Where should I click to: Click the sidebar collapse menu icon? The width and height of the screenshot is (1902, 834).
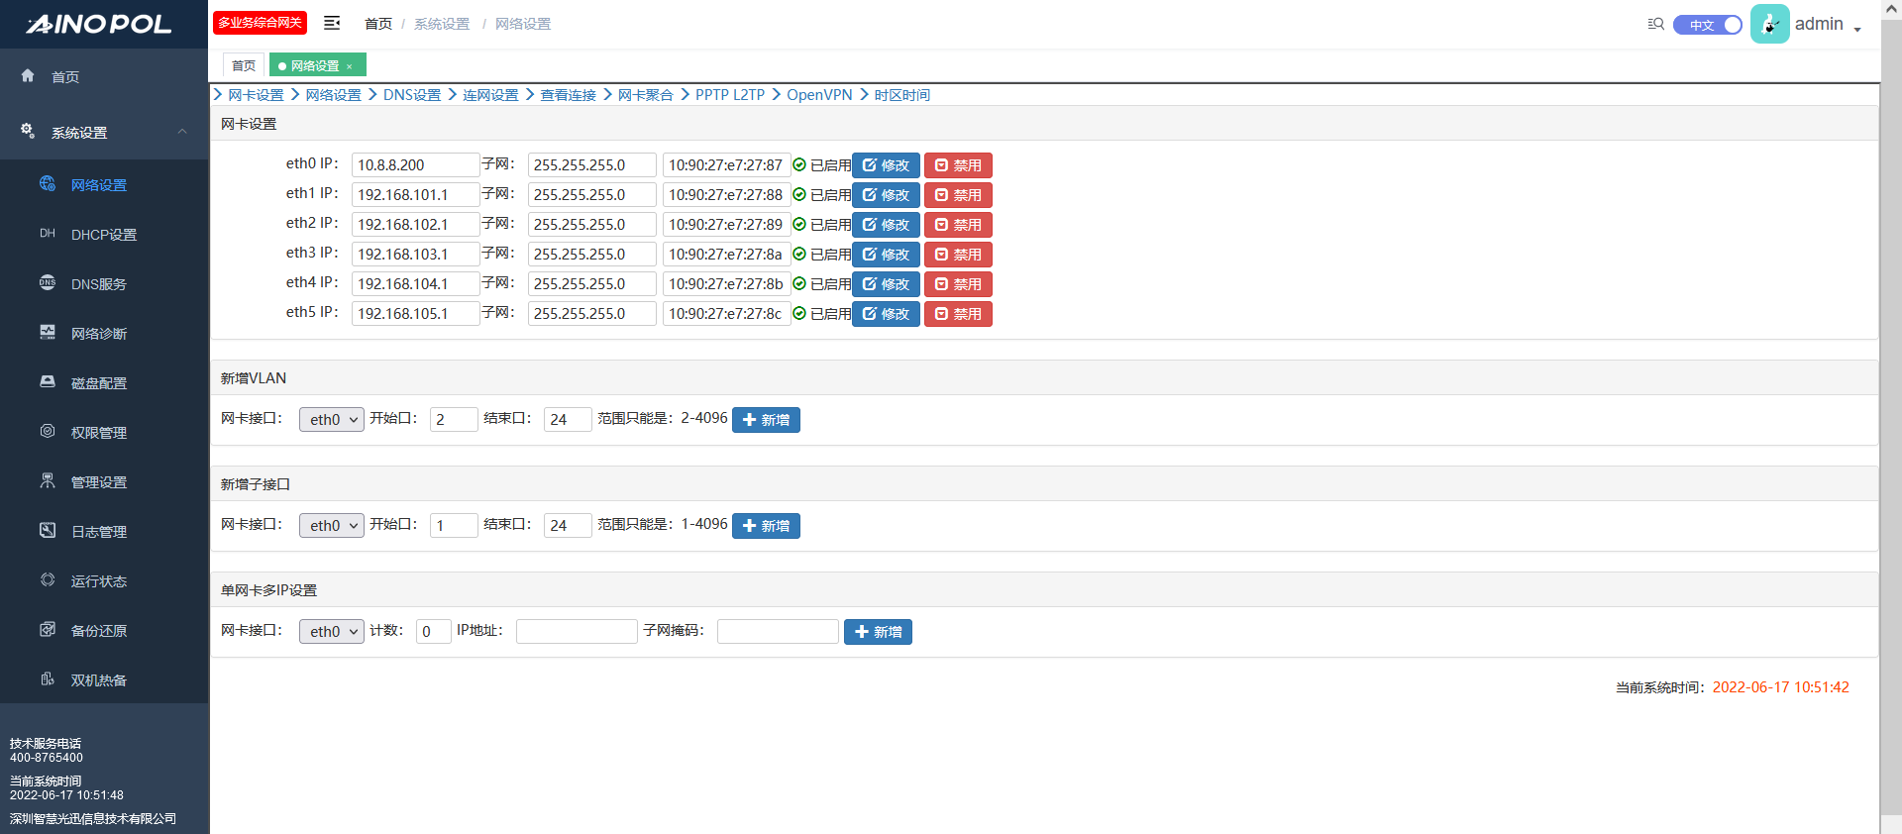pos(332,23)
